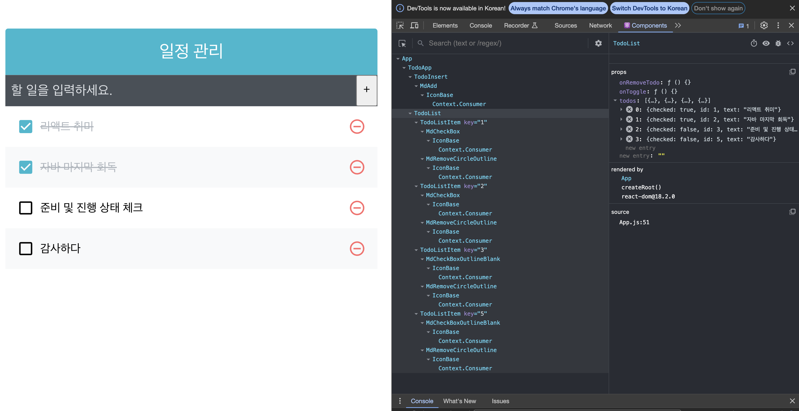
Task: Log component data to console bug icon
Action: coord(778,43)
